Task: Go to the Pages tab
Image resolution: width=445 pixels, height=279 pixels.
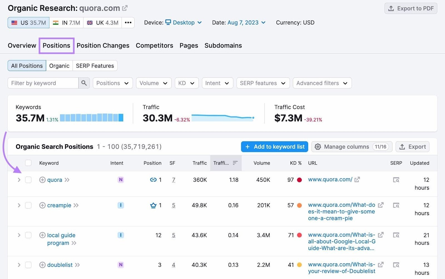Action: pos(189,45)
